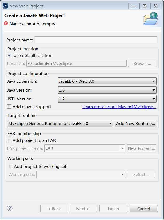Click the 'Project location' group label
This screenshot has height=220, width=164.
(x=23, y=49)
